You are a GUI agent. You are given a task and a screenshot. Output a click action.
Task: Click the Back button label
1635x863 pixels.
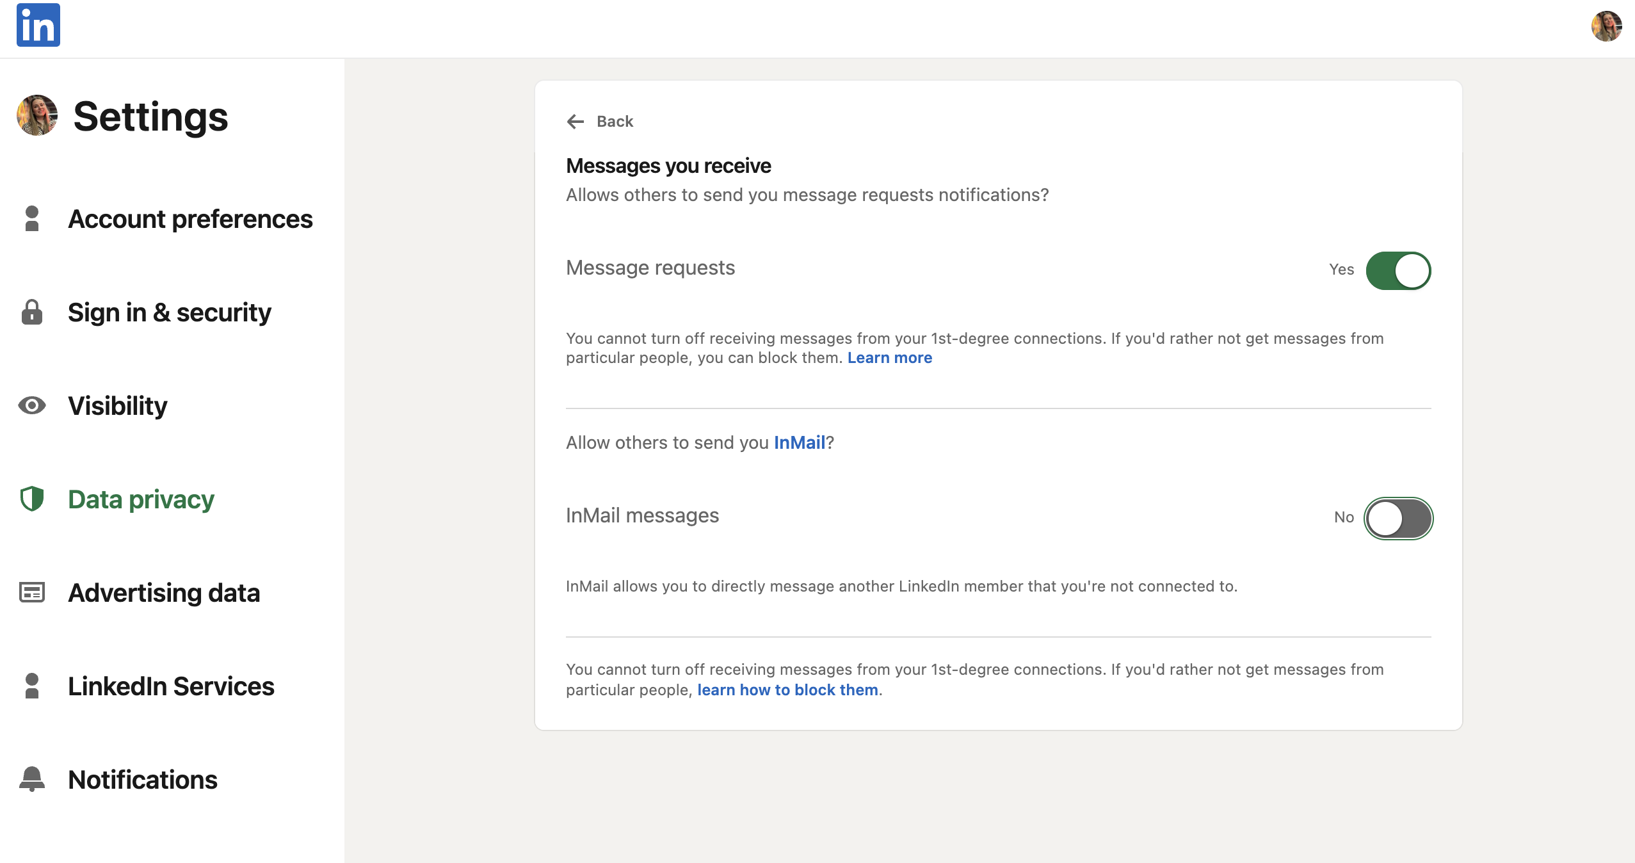pyautogui.click(x=615, y=122)
